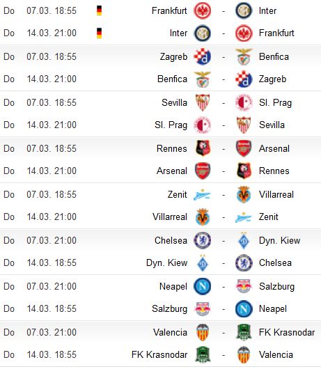Click the dash between Neapel and Salzburg

224,287
